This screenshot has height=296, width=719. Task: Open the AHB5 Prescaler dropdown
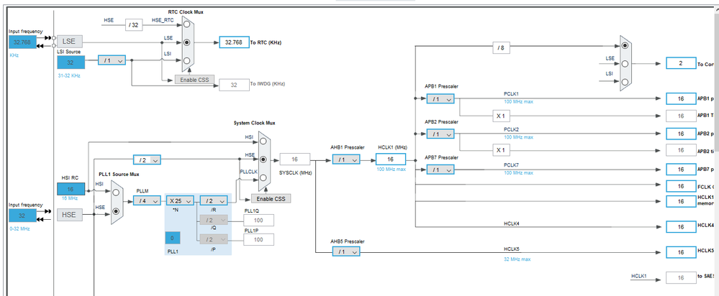coord(346,251)
